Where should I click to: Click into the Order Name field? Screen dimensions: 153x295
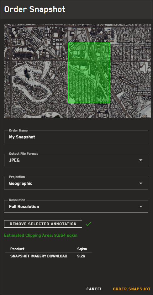[76, 137]
